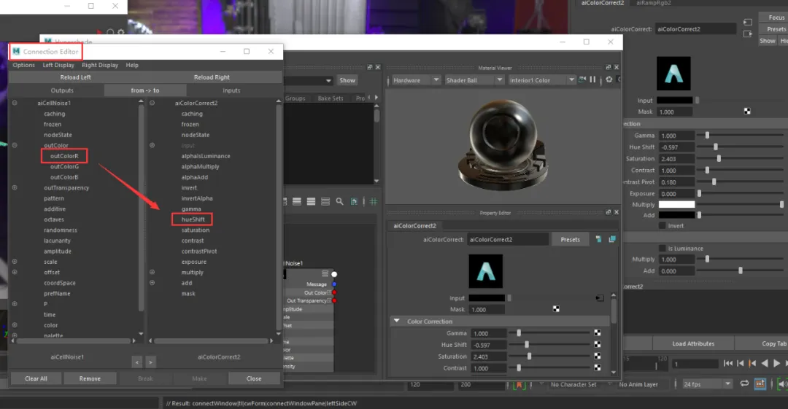788x409 pixels.
Task: Click the Close button in Connection Editor
Action: [254, 378]
